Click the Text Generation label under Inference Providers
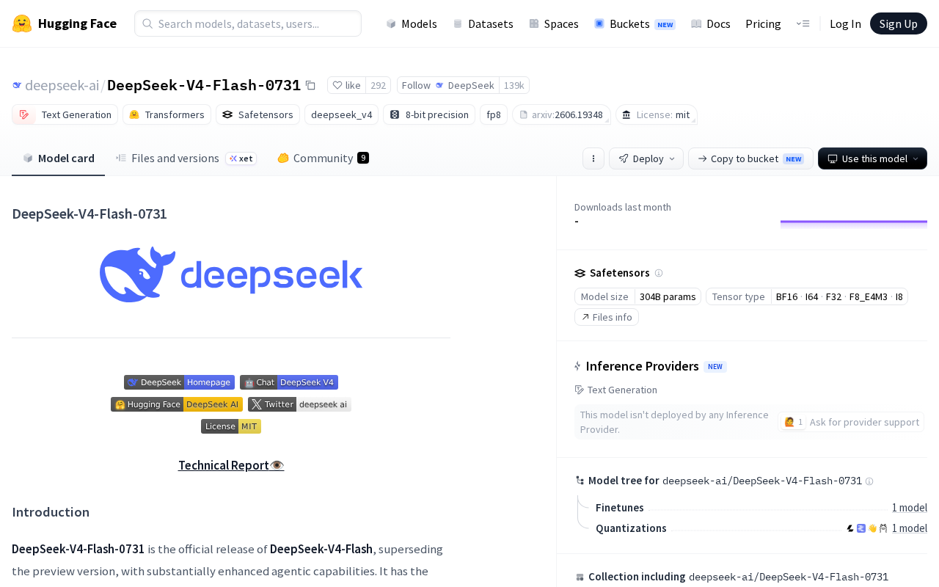 click(622, 390)
